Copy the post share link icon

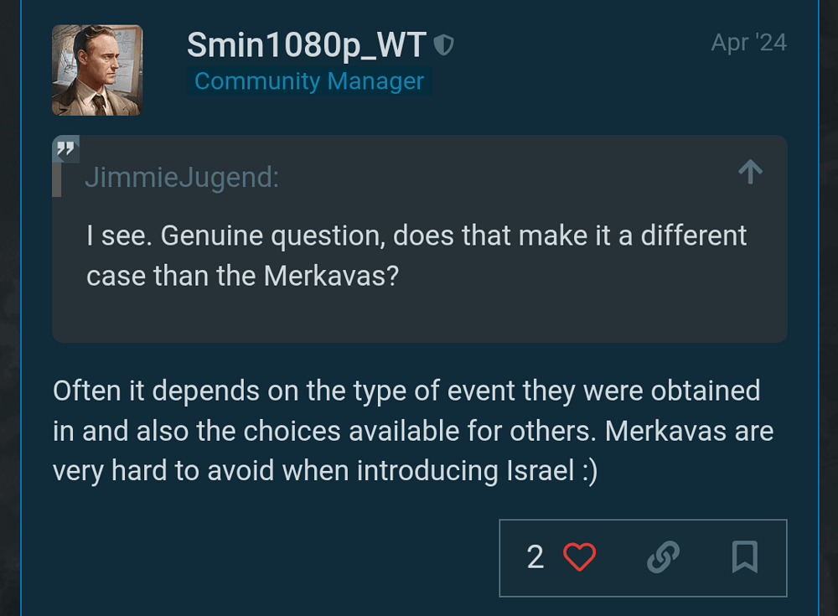[x=663, y=557]
